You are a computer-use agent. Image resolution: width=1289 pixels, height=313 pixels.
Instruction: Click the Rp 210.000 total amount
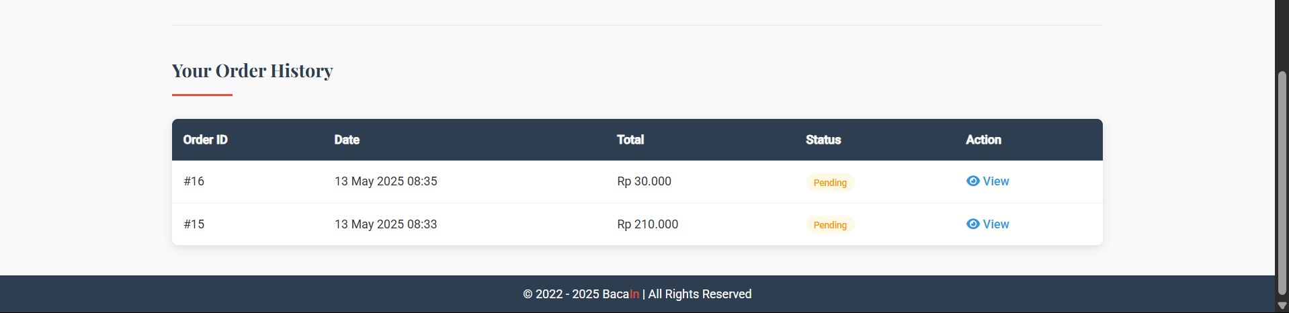[647, 224]
